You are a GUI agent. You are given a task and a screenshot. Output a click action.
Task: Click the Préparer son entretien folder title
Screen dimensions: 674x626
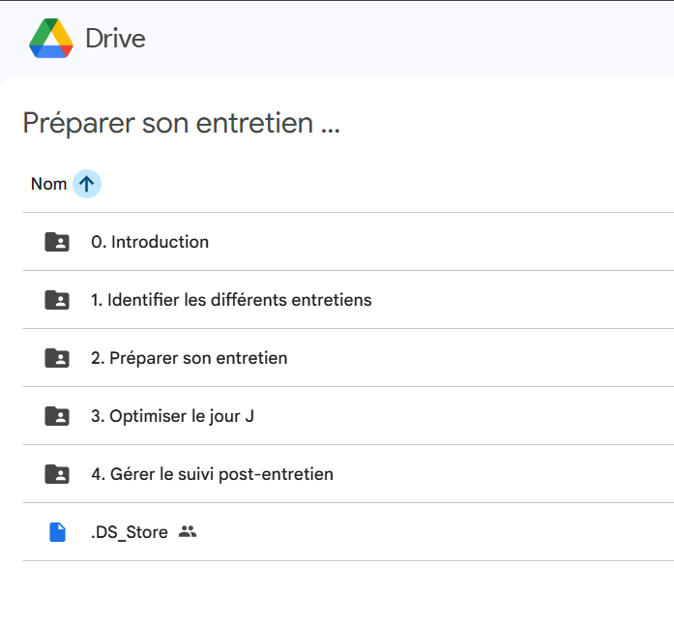pos(181,124)
